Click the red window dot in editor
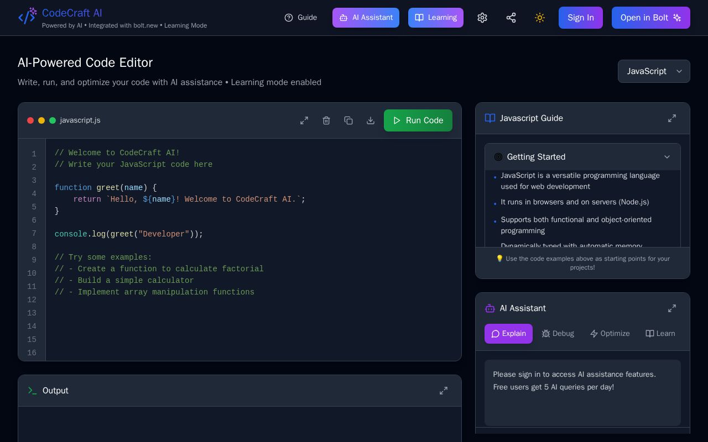708x442 pixels. point(30,120)
